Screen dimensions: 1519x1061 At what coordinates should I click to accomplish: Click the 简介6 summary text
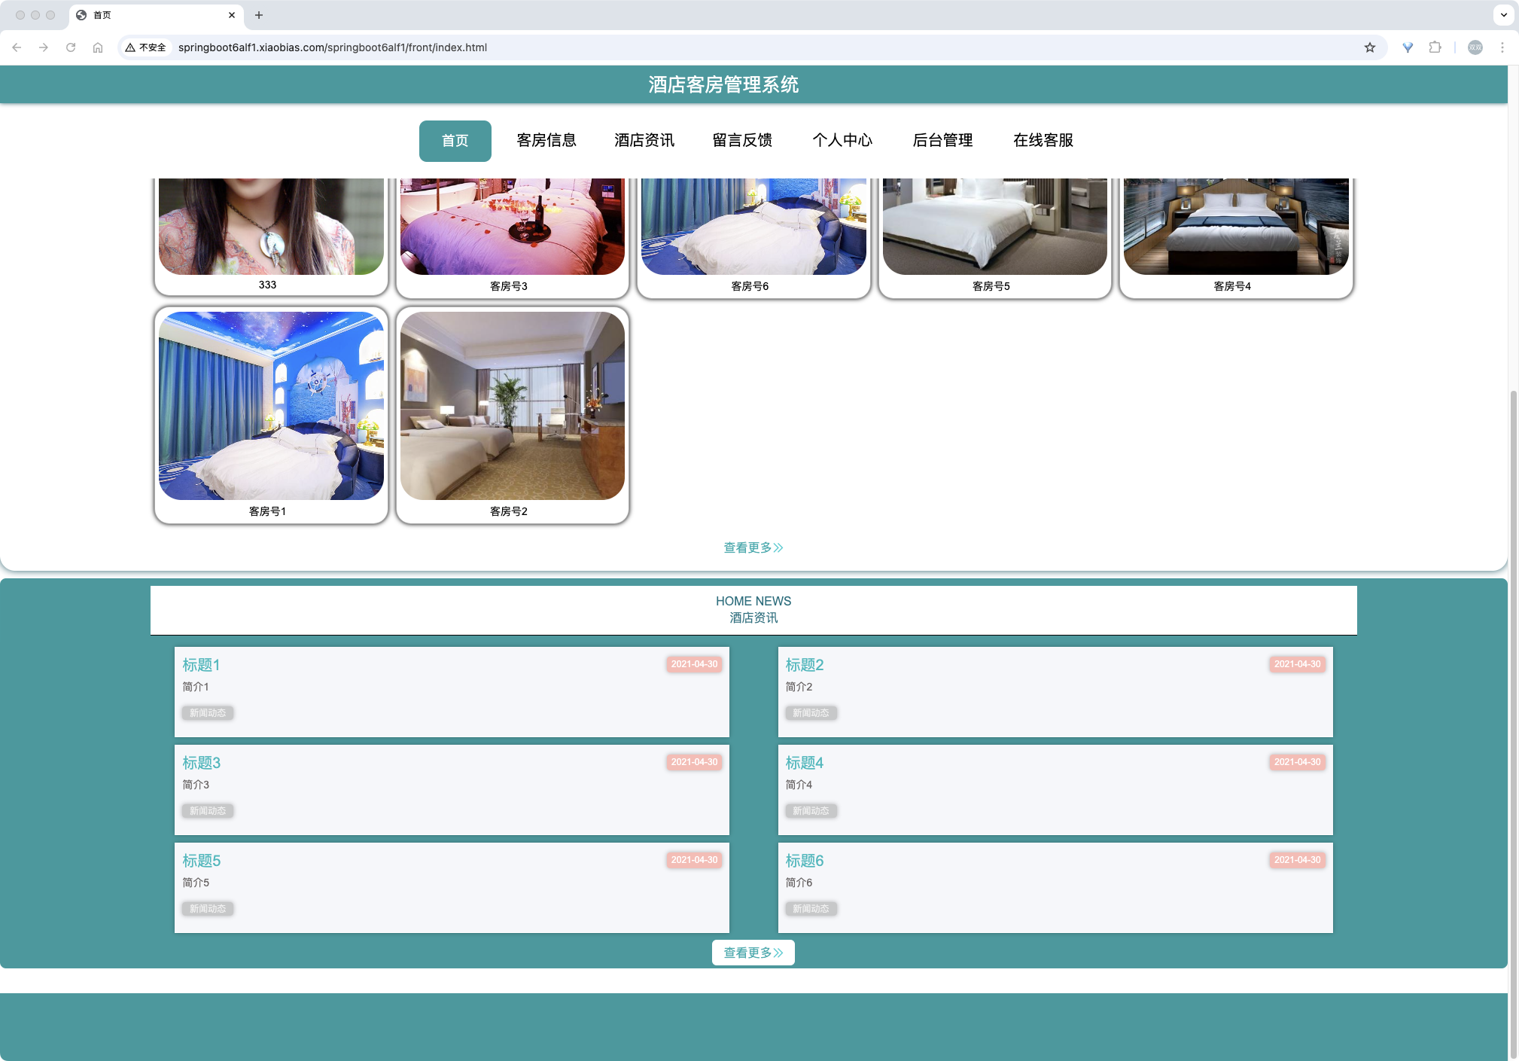click(x=799, y=883)
